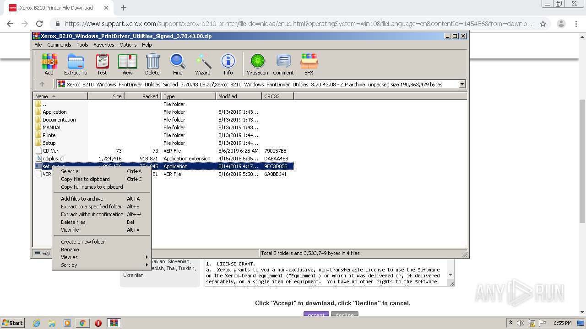Choose Delete files in context menu

pyautogui.click(x=102, y=222)
